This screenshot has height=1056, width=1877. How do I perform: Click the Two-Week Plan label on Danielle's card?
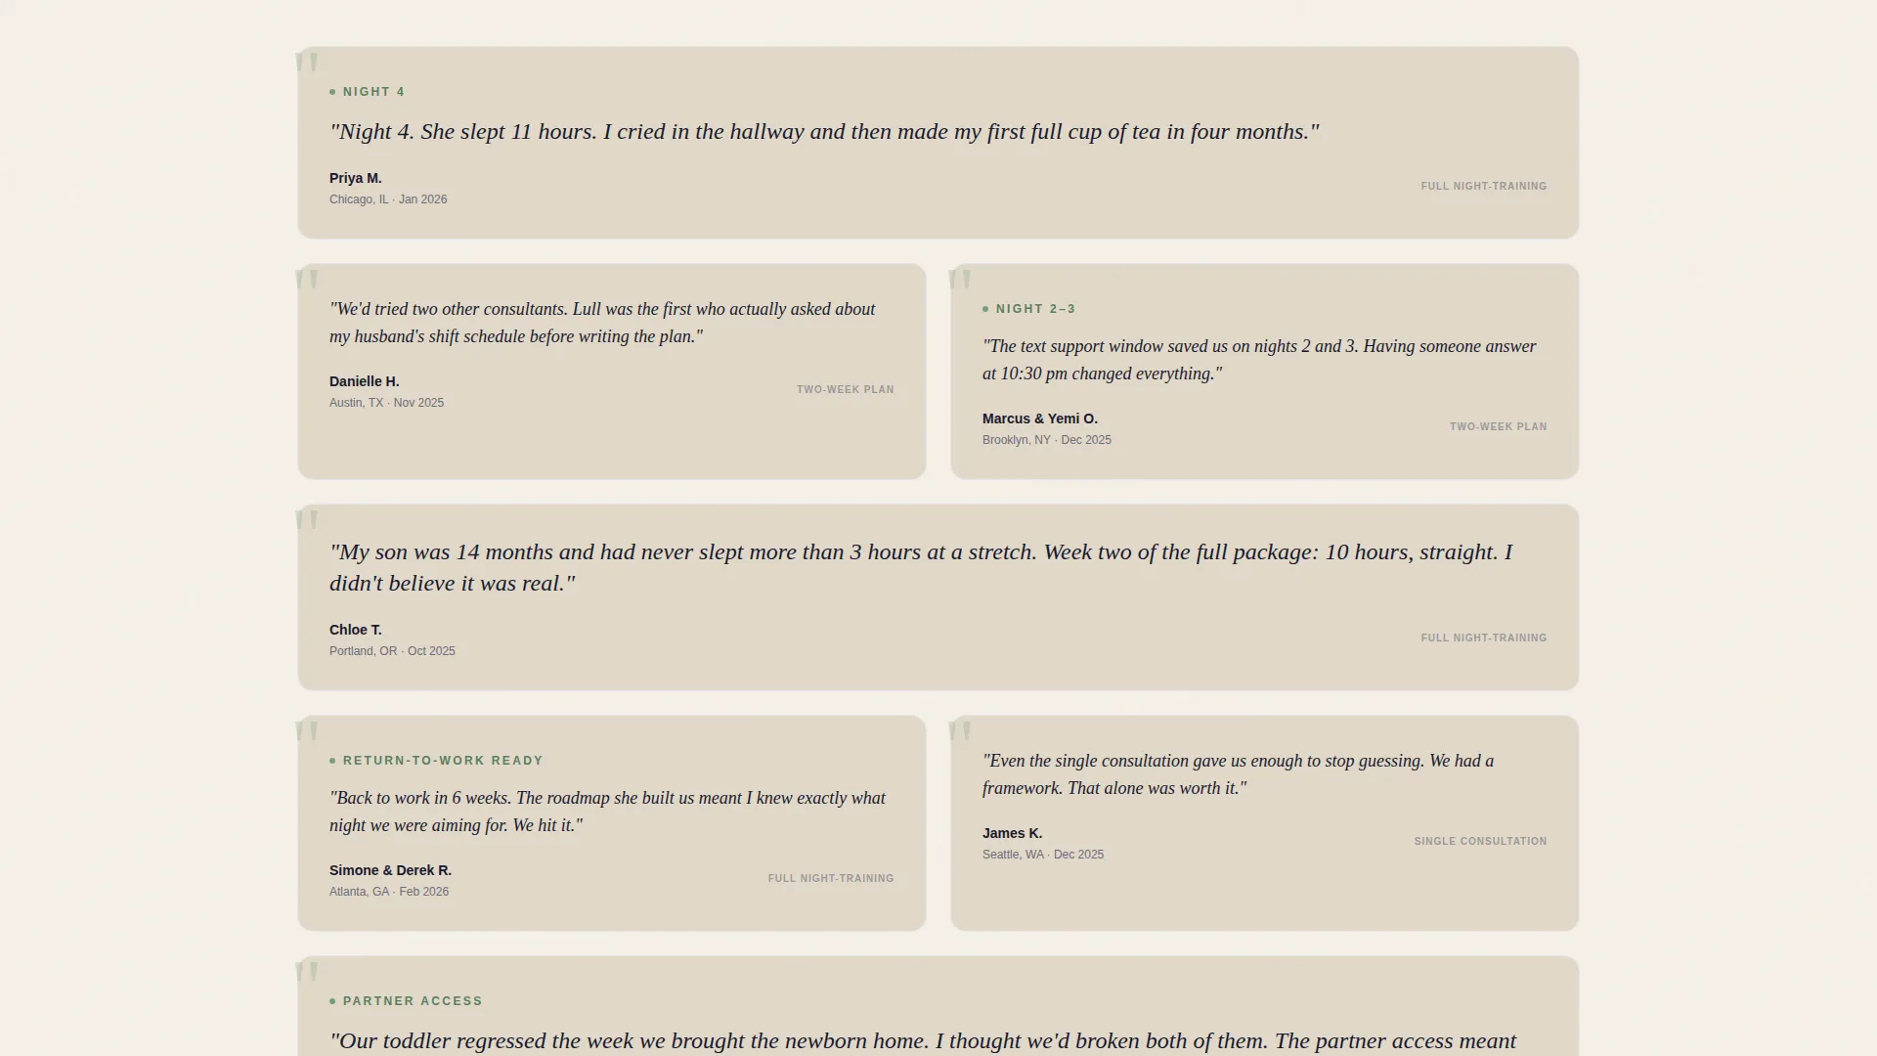[x=846, y=389]
